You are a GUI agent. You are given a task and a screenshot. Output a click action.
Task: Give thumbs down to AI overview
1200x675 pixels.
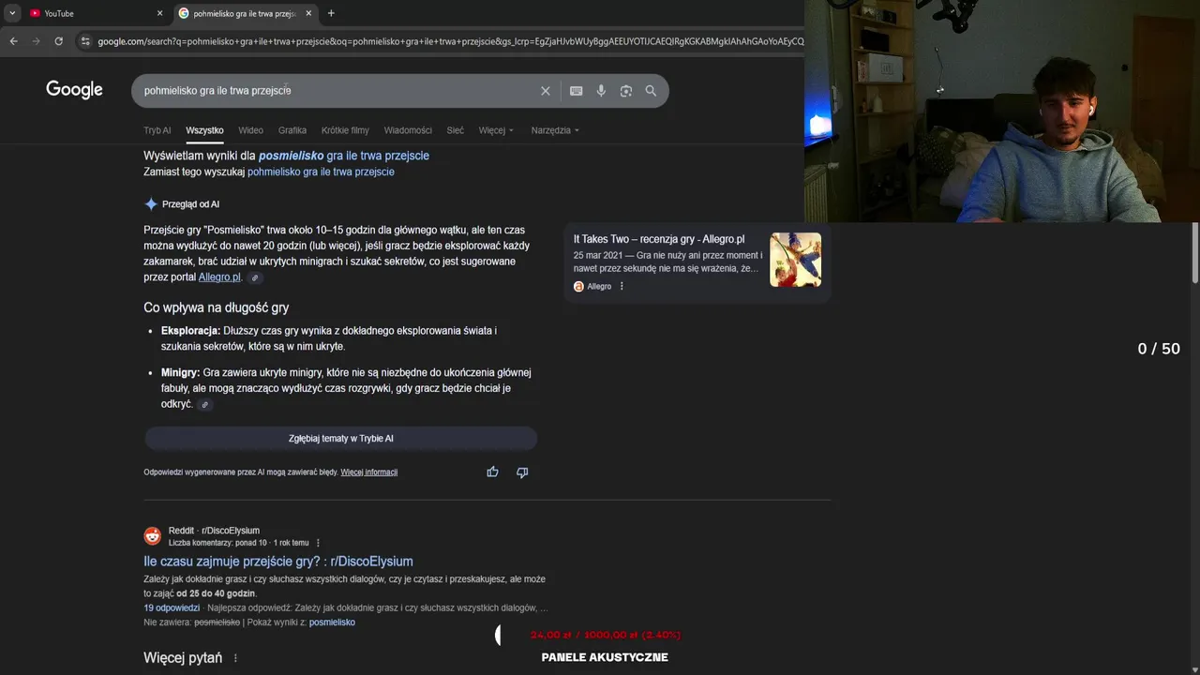click(x=522, y=472)
